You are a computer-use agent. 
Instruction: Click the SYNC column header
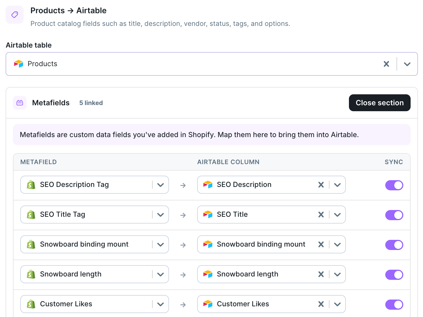(394, 162)
